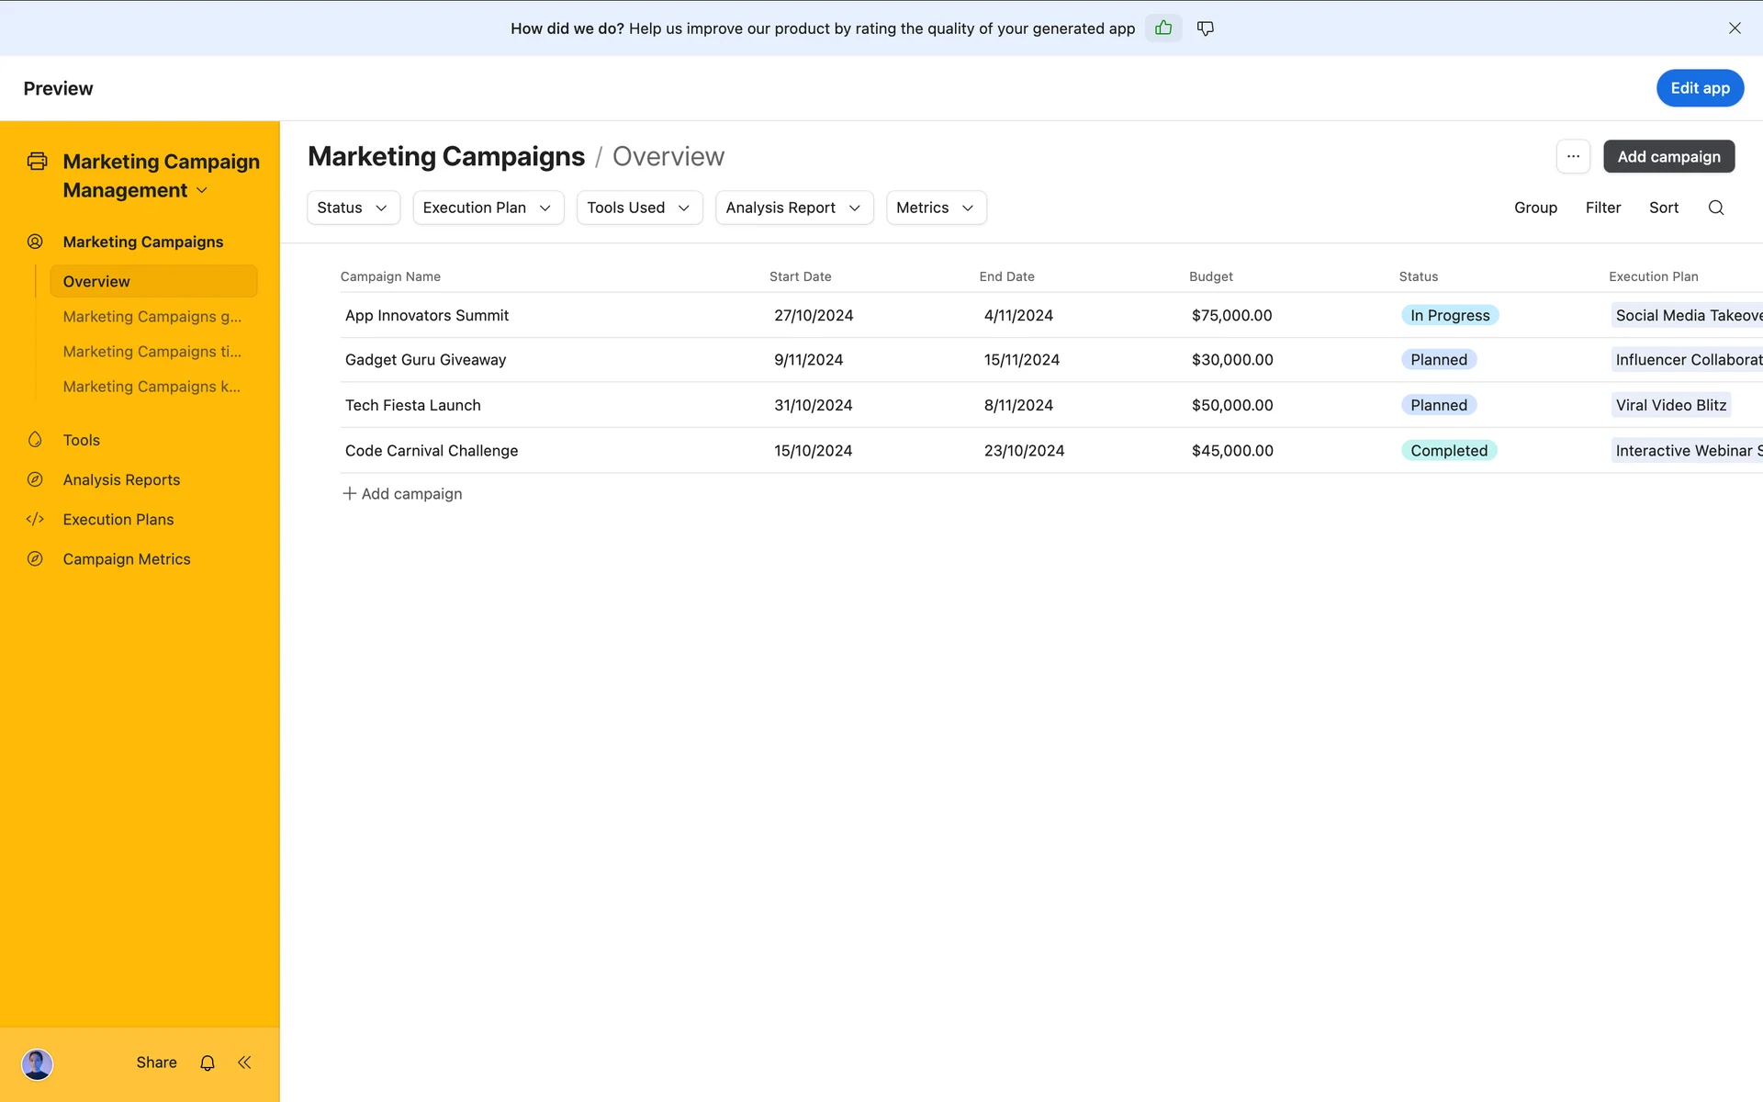Viewport: 1763px width, 1102px height.
Task: Expand the Analysis Report dropdown
Action: (793, 208)
